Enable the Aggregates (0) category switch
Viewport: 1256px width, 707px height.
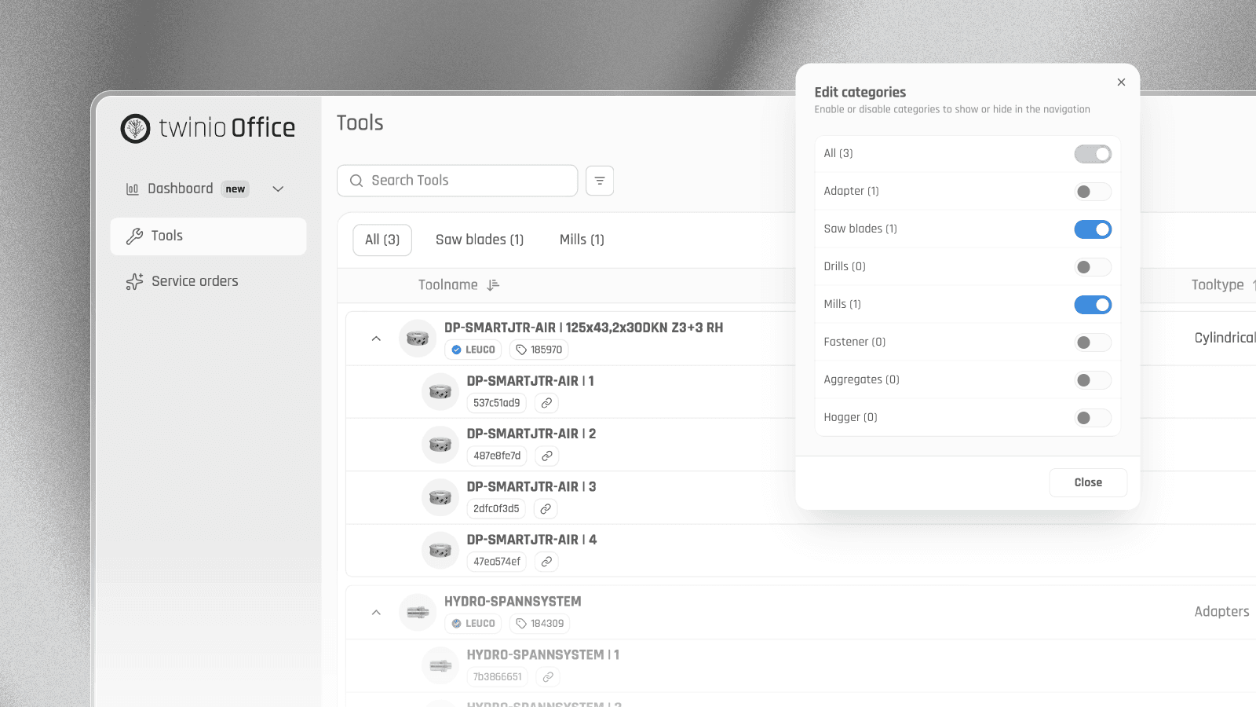(1093, 380)
